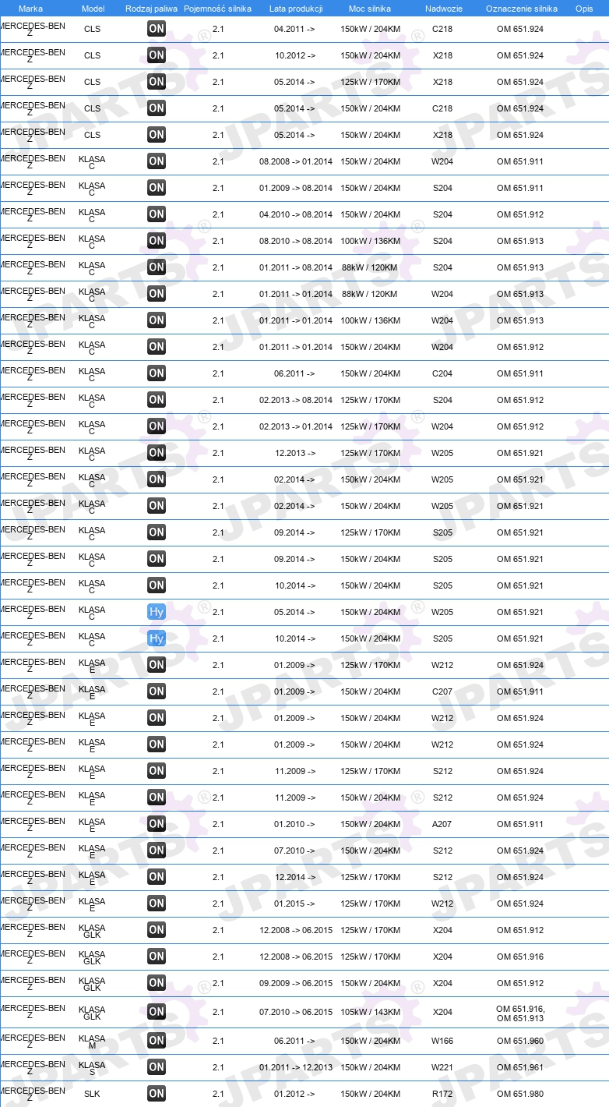Screen dimensions: 609x1107
Task: Click production range 04.2010 -> 08.2014
Action: [296, 214]
